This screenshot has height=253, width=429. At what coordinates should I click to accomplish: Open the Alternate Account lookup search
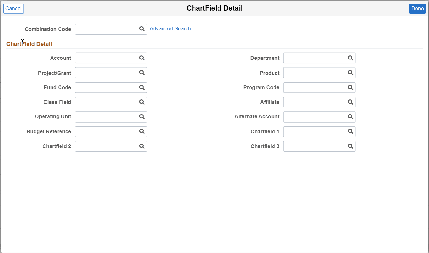pyautogui.click(x=350, y=117)
